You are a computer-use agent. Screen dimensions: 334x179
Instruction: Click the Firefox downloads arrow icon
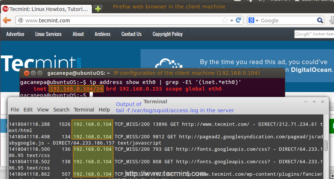point(332,21)
